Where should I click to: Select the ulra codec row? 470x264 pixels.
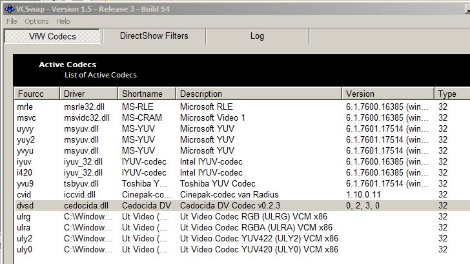[242, 228]
